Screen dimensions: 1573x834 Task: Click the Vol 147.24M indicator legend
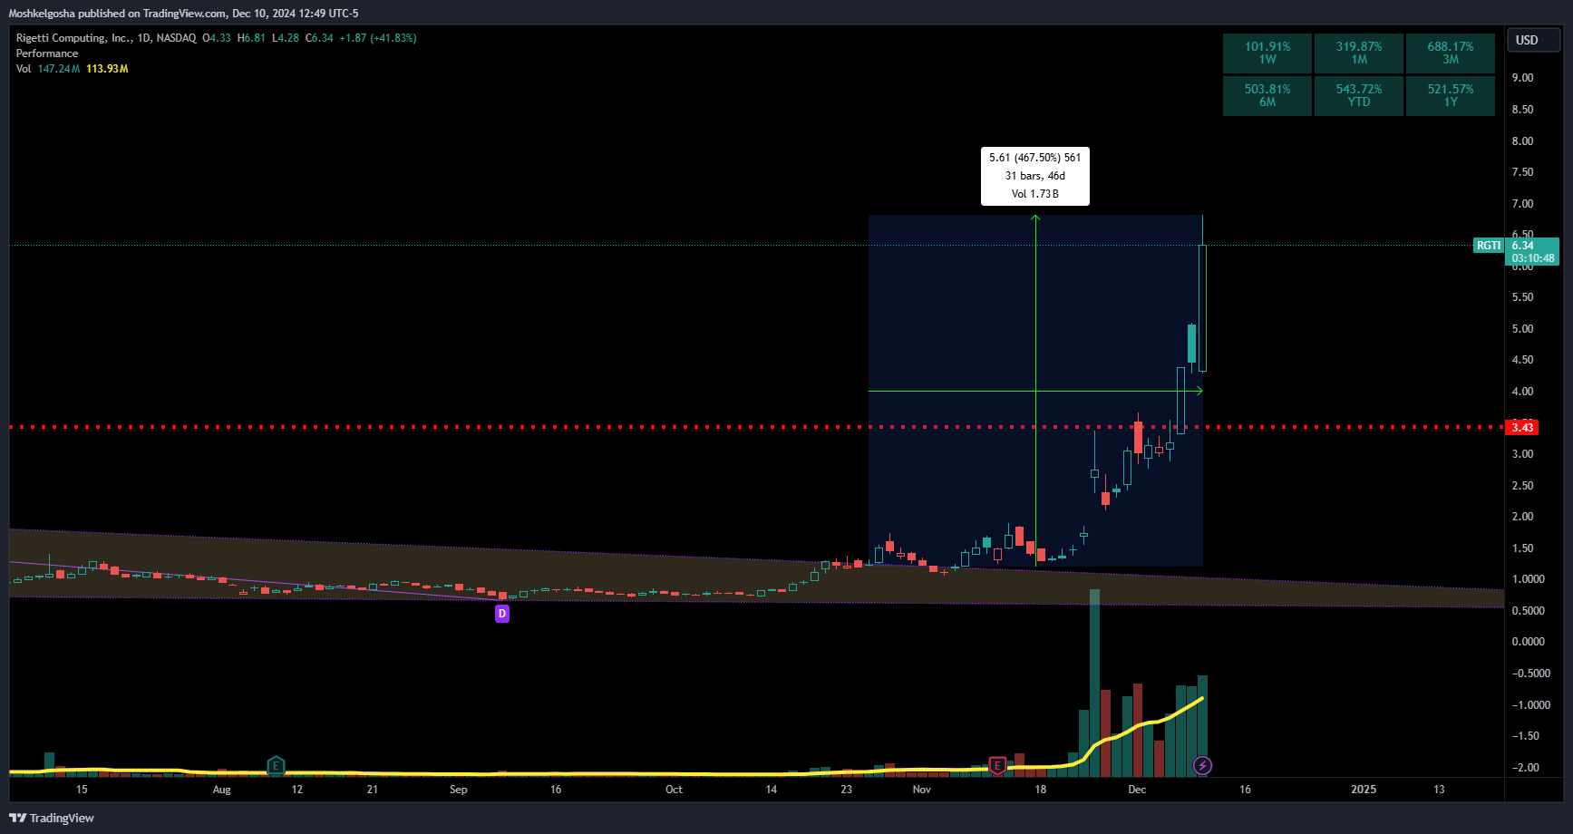point(48,69)
